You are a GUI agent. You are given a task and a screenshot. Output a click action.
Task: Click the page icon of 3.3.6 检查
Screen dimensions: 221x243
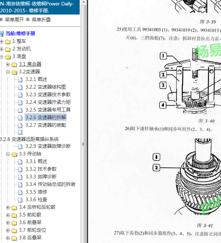[20, 200]
